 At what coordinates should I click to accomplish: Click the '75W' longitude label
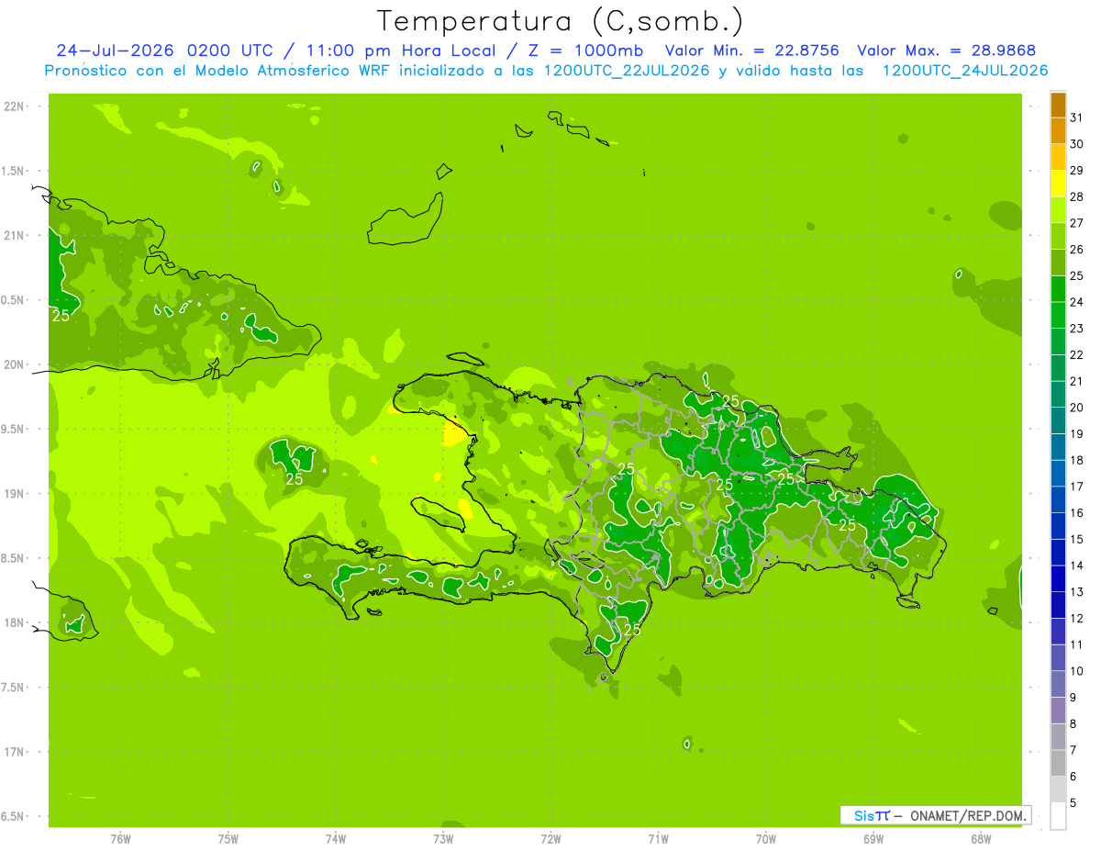pos(228,838)
